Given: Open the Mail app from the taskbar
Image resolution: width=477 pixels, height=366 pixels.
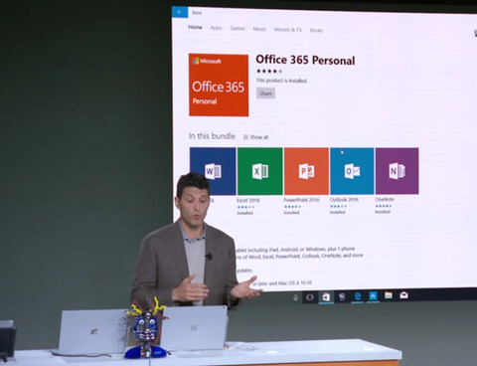Looking at the screenshot, I should pos(403,294).
